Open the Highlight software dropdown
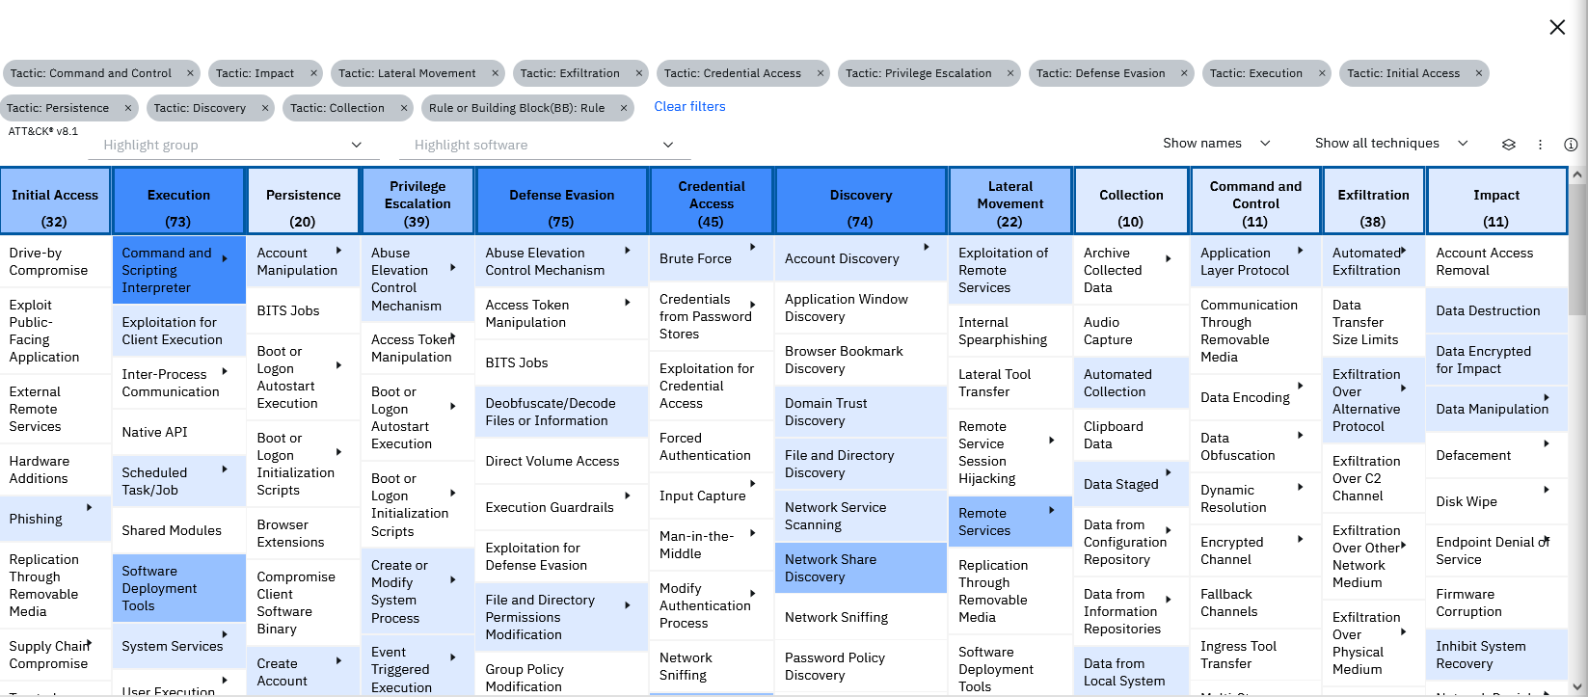The height and width of the screenshot is (697, 1588). [545, 145]
